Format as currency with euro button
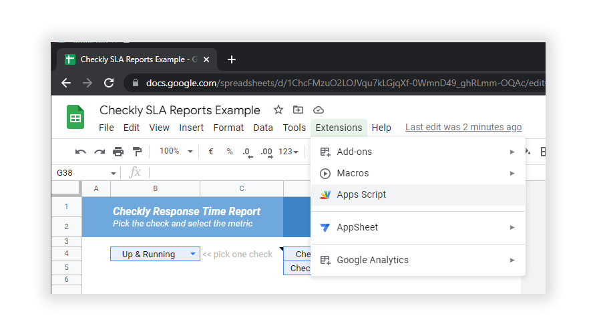This screenshot has width=601, height=334. (211, 152)
